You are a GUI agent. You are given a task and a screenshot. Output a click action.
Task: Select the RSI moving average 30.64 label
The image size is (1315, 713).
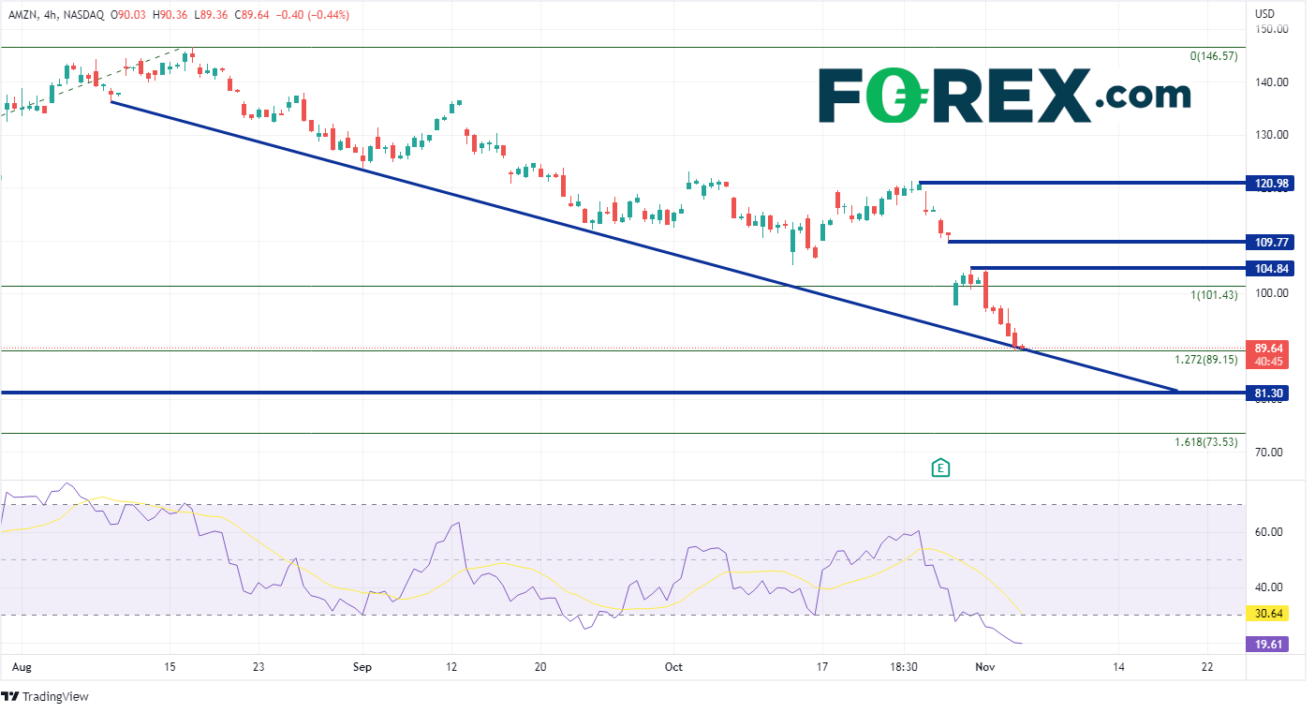tap(1268, 614)
